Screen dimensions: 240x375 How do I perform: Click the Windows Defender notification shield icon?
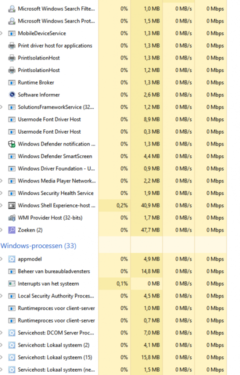tap(11, 144)
